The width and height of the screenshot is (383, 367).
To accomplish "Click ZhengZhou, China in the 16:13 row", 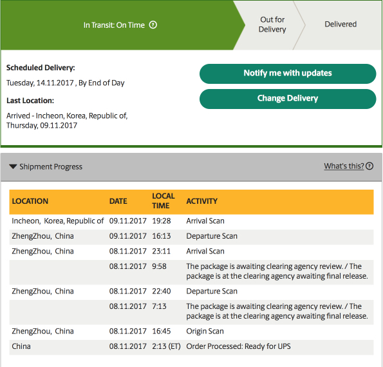I will 42,236.
